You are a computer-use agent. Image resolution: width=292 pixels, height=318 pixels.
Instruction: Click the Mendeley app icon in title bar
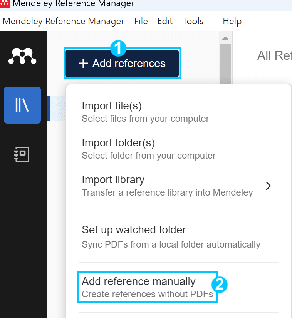click(5, 3)
